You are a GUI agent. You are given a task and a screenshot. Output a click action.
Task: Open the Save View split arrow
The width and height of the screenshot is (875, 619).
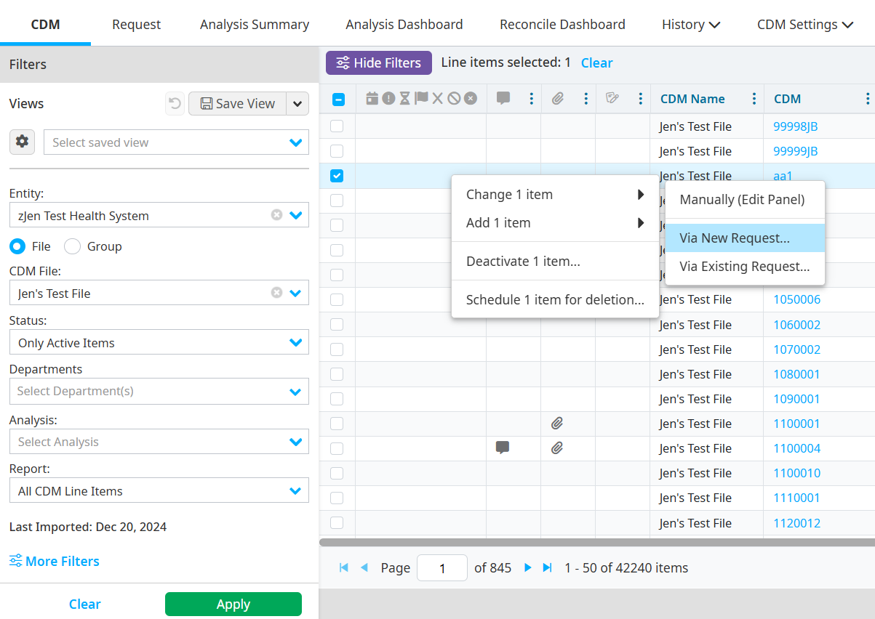click(x=297, y=104)
